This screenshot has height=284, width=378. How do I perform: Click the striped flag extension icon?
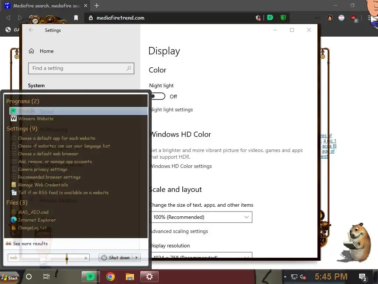click(341, 18)
